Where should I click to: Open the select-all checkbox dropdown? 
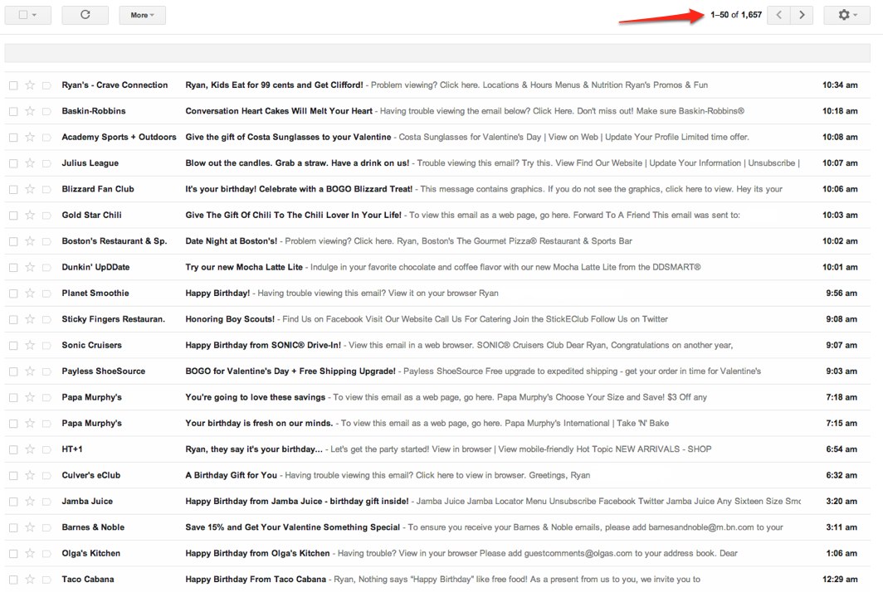(x=27, y=15)
